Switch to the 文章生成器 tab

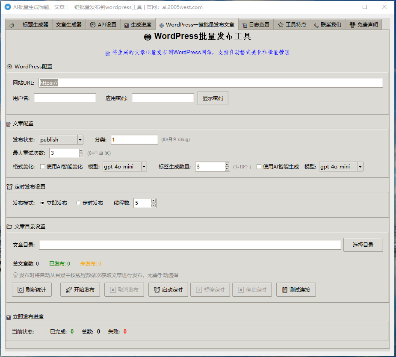click(68, 25)
